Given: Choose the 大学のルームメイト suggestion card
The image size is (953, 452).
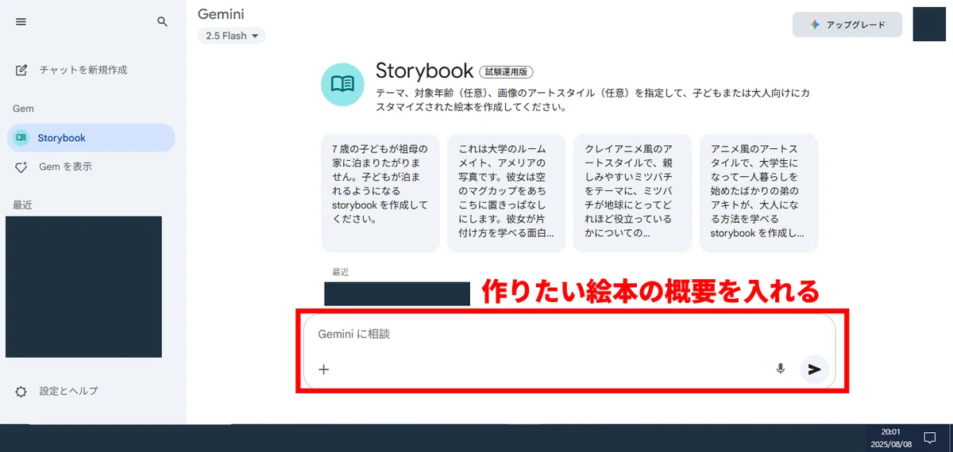Looking at the screenshot, I should click(x=507, y=193).
